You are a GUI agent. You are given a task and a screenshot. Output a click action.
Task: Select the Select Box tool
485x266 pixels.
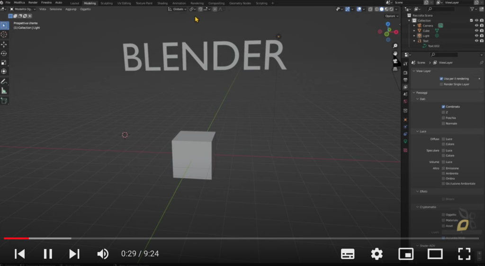4,26
